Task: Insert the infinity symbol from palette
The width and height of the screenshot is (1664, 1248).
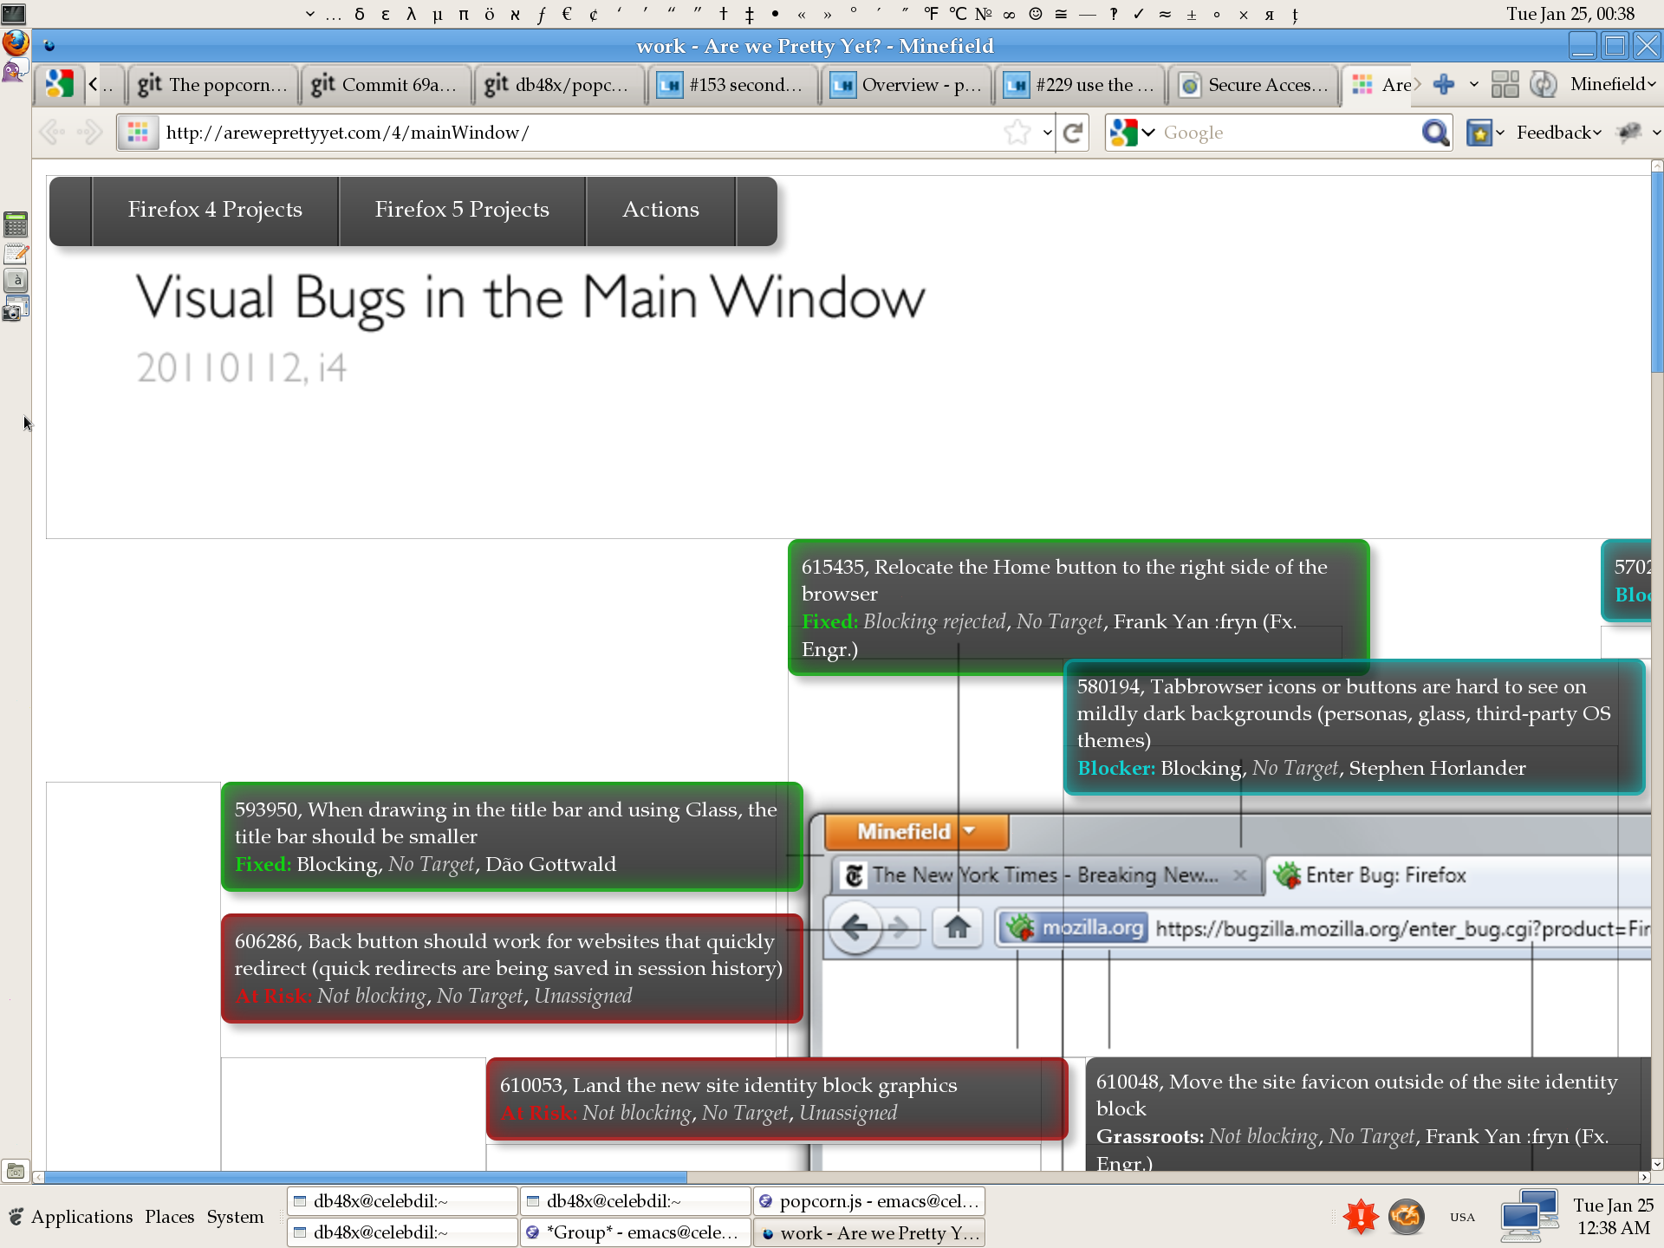Action: [1010, 14]
